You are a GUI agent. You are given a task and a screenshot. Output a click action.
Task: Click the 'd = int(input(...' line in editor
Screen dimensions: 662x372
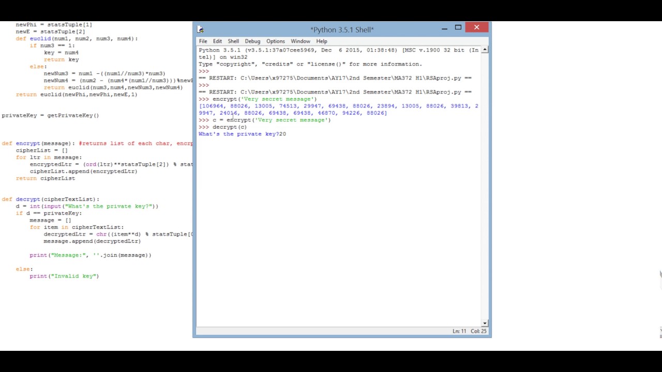[87, 206]
